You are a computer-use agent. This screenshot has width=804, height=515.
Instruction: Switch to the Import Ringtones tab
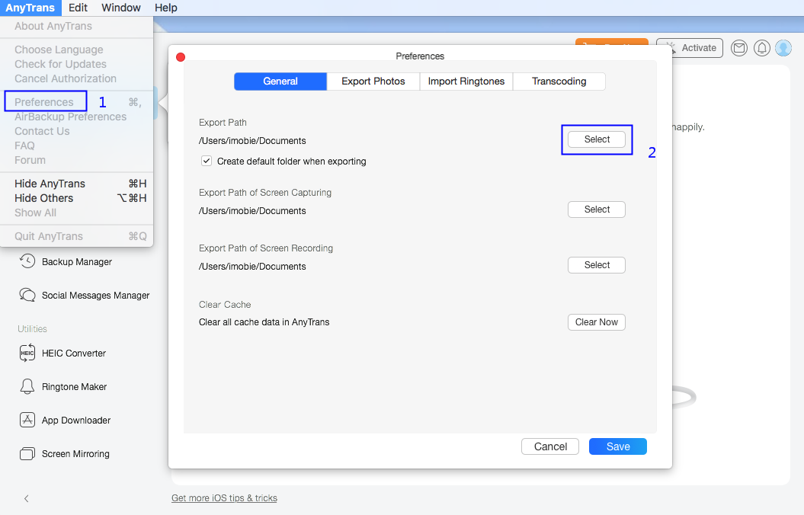(x=466, y=82)
